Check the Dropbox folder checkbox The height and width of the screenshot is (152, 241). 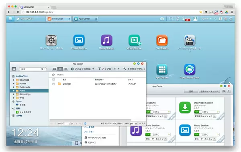[x=53, y=84]
